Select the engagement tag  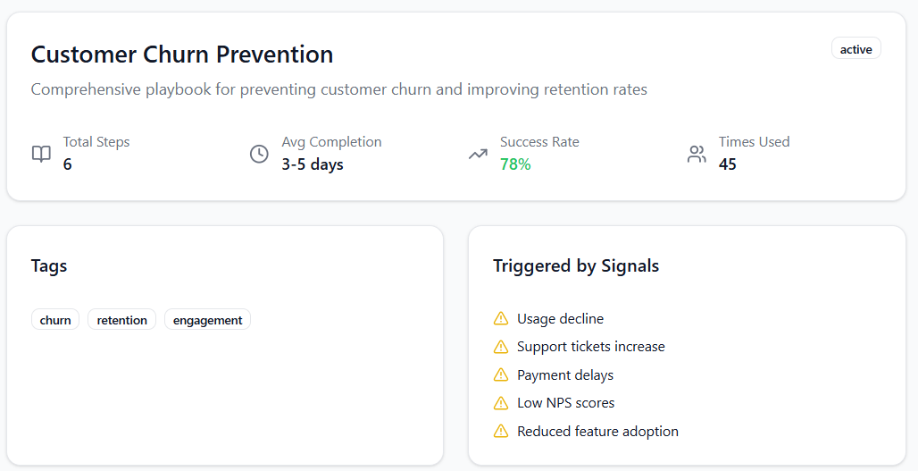click(208, 320)
